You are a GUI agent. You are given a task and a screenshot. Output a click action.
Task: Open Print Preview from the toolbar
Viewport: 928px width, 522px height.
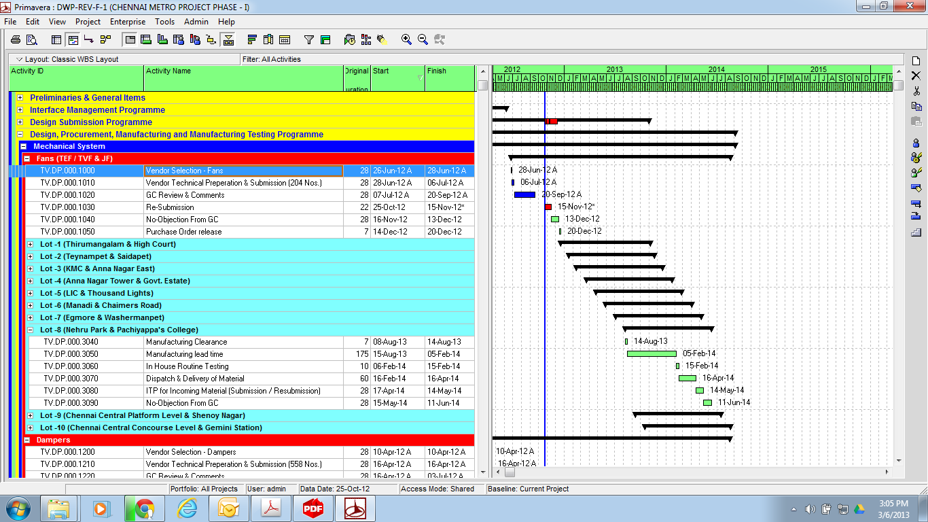click(31, 39)
